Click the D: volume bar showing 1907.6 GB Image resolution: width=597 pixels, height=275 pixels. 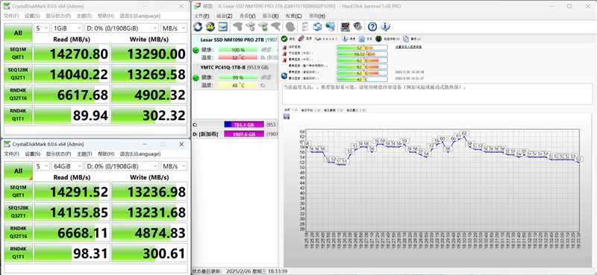244,134
